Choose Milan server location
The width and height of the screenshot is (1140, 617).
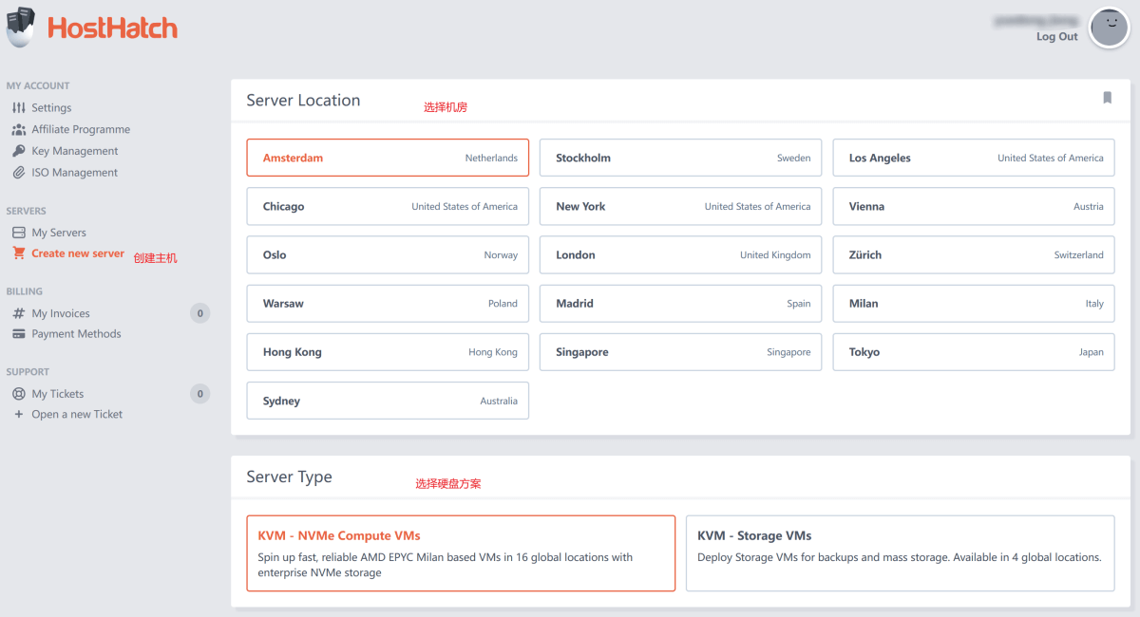(974, 304)
